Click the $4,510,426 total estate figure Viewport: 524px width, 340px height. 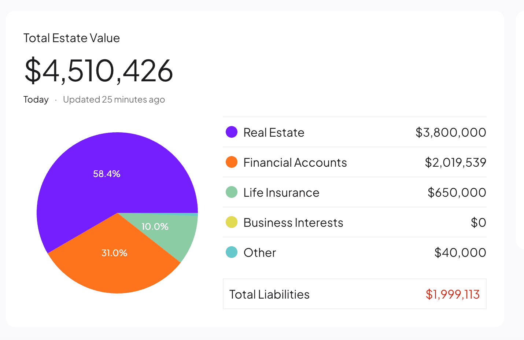(x=99, y=70)
